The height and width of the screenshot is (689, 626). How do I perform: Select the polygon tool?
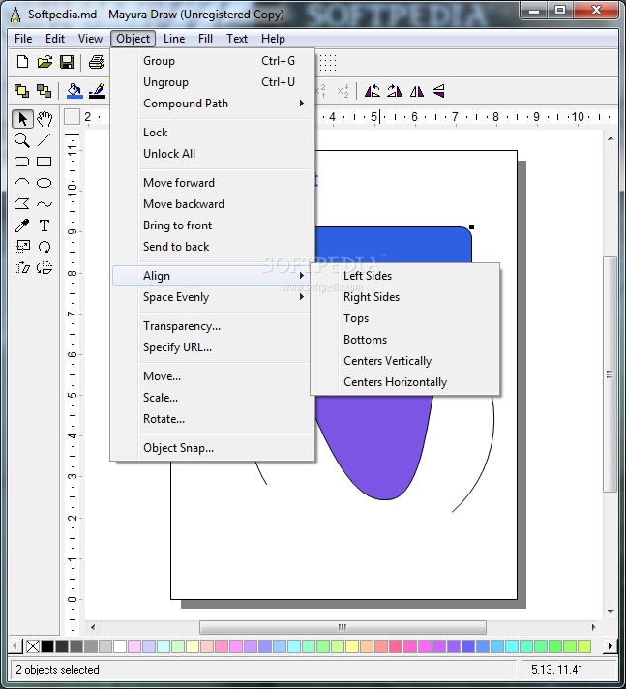22,204
